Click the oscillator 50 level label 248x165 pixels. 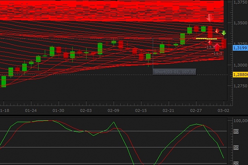(236, 148)
